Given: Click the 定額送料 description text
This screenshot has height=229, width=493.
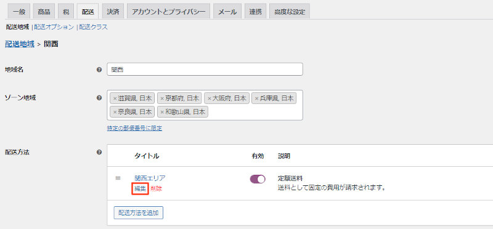Looking at the screenshot, I should pos(290,179).
